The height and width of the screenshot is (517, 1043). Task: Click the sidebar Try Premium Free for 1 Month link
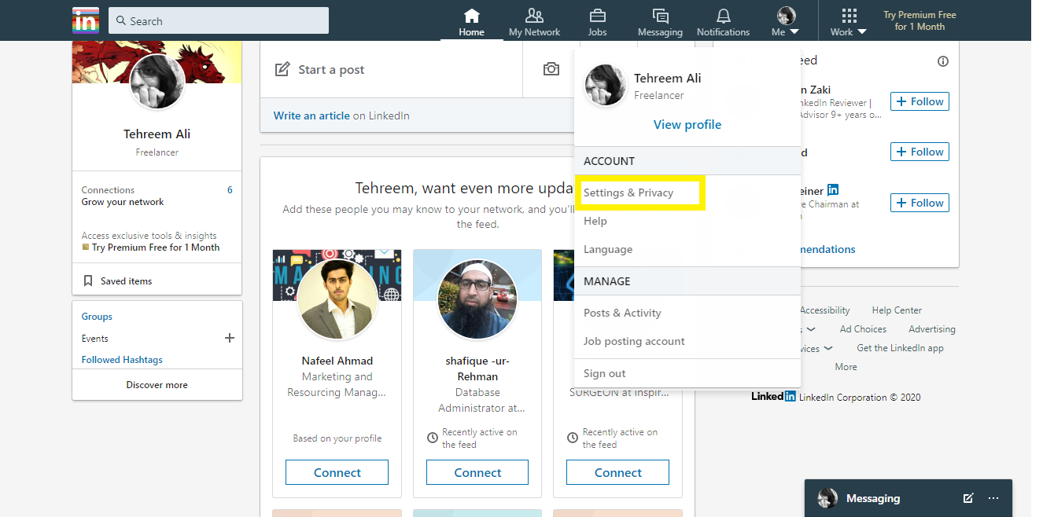pyautogui.click(x=156, y=247)
